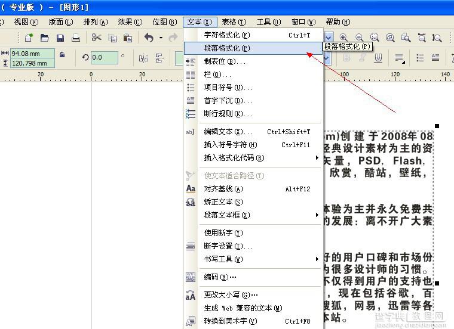Open a file with the folder icon
This screenshot has width=454, height=329.
pos(45,38)
